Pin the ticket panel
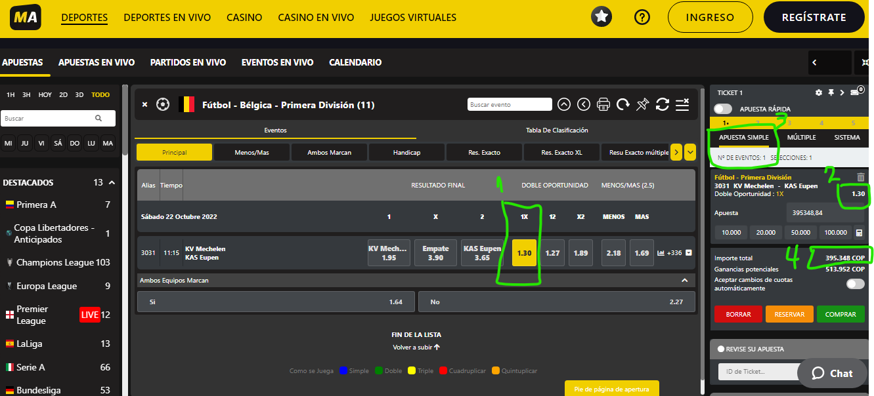The height and width of the screenshot is (396, 874). pyautogui.click(x=831, y=93)
